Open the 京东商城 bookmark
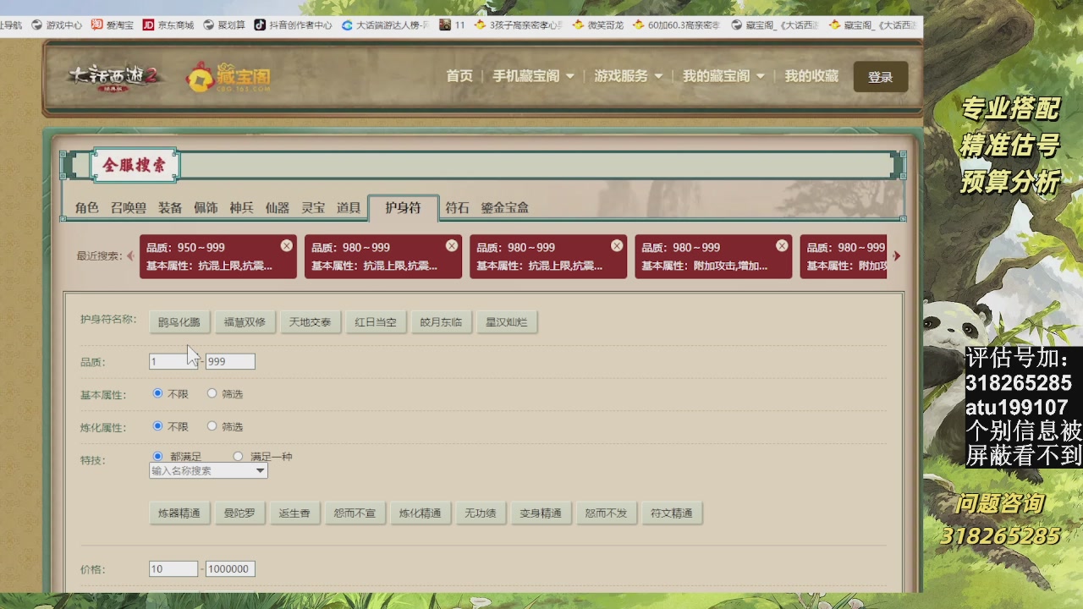Image resolution: width=1083 pixels, height=609 pixels. click(x=168, y=25)
